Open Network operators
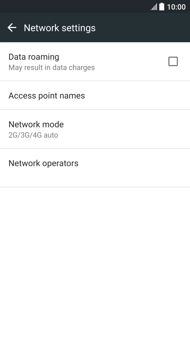 (95, 168)
